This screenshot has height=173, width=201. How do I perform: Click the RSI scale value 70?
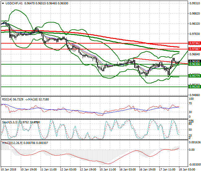click(190, 103)
